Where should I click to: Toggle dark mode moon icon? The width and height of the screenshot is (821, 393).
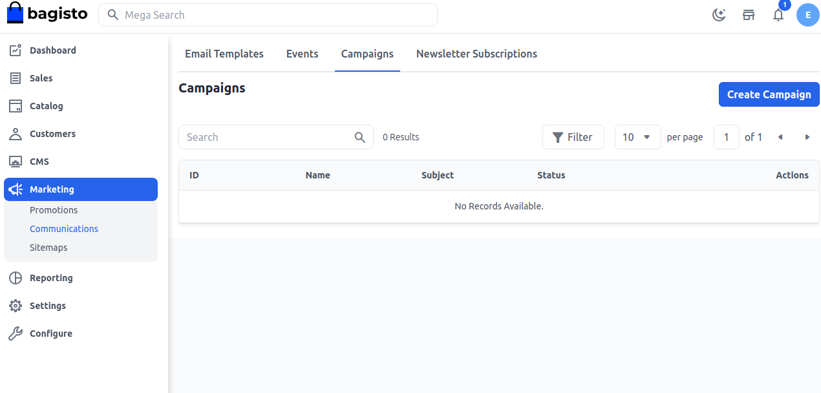click(x=719, y=15)
